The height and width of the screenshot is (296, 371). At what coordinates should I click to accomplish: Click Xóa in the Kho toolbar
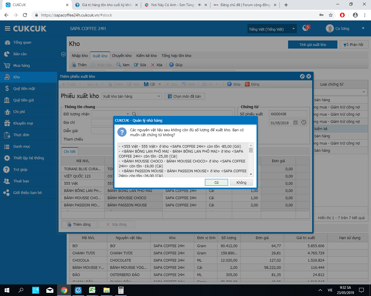point(157,65)
